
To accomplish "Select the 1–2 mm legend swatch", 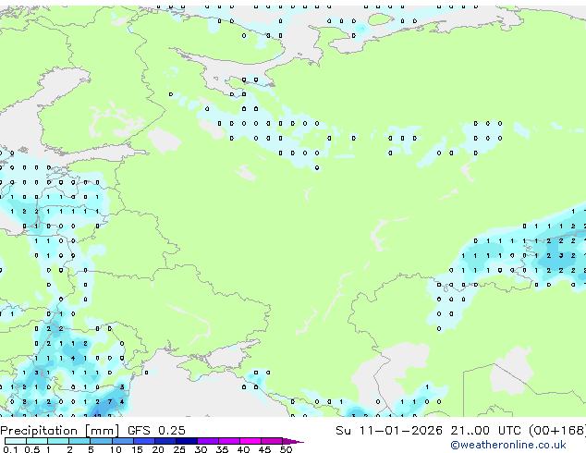I will 58,441.
